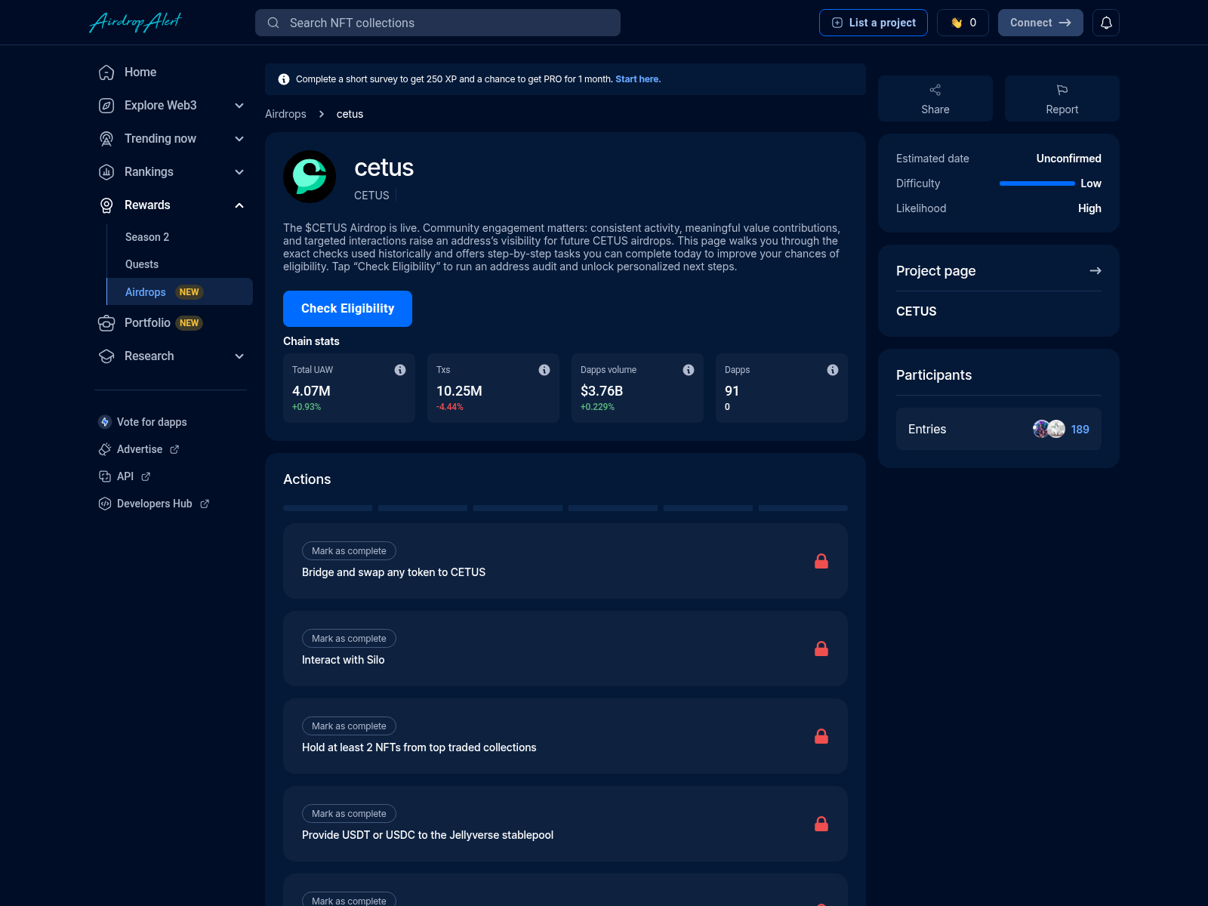Click the blue Difficulty level bar
This screenshot has height=906, width=1208.
coord(1037,183)
